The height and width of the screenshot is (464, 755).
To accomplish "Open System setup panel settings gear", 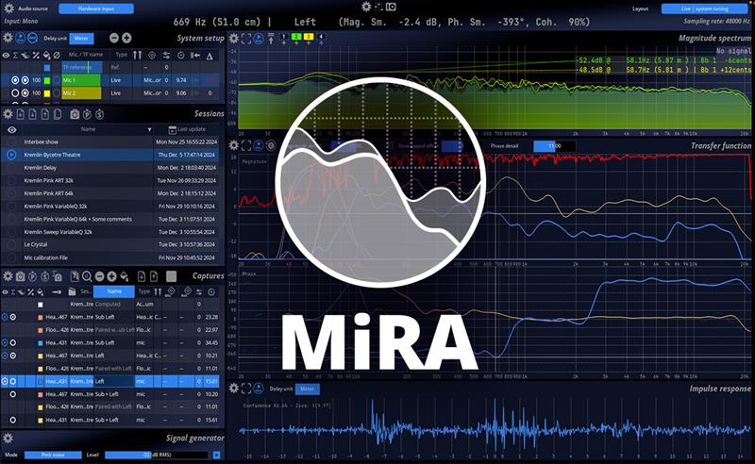I will click(x=8, y=38).
